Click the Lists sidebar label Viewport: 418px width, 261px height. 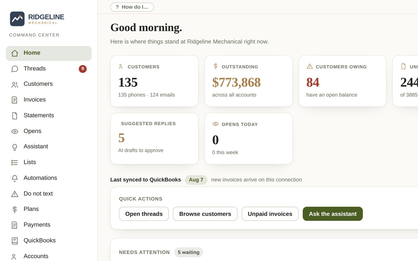click(30, 162)
